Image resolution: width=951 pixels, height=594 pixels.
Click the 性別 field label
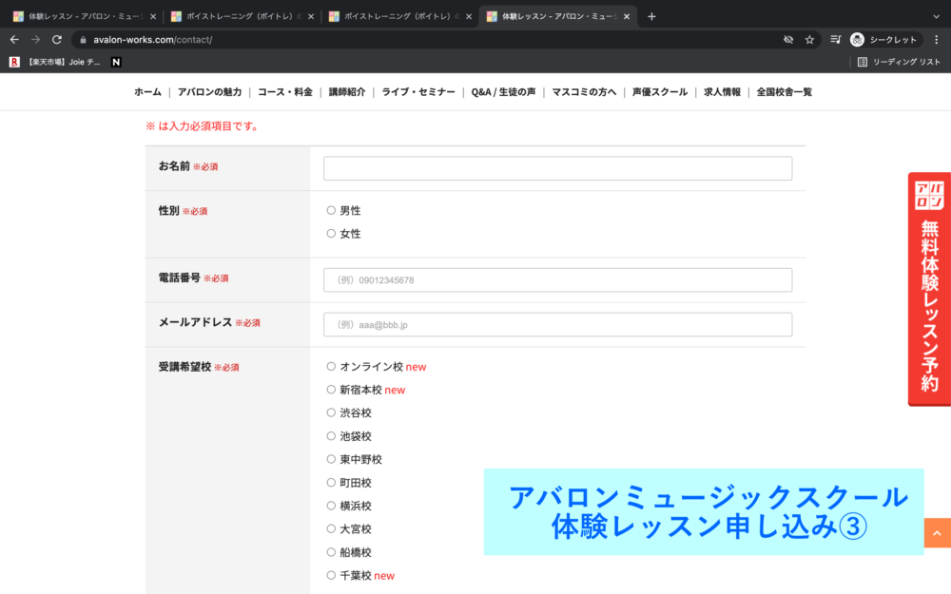pyautogui.click(x=168, y=210)
